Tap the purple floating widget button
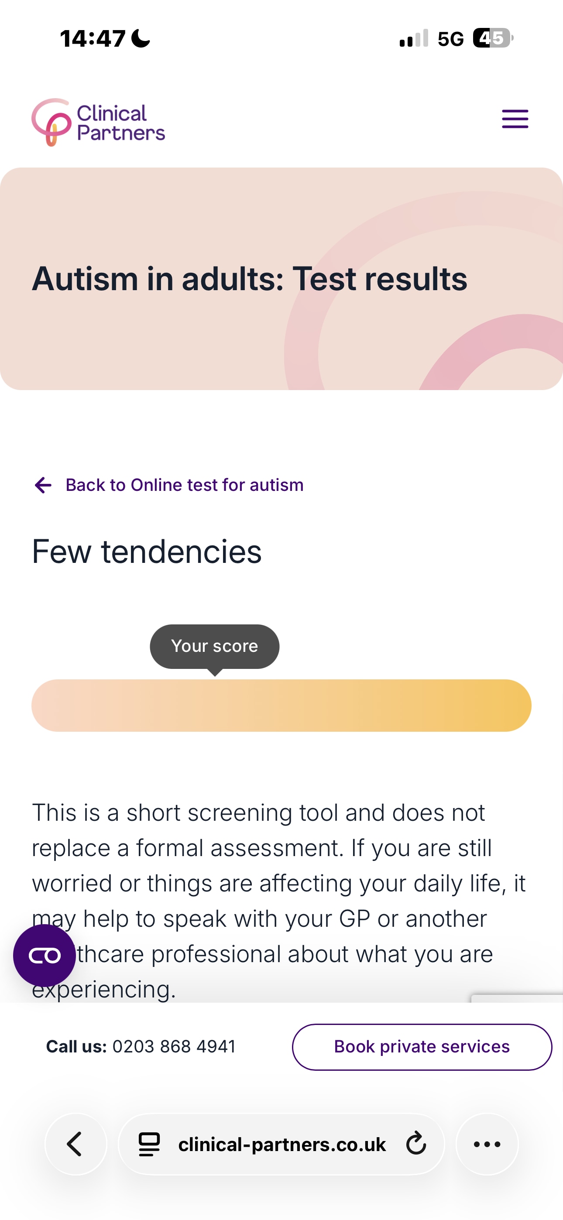The height and width of the screenshot is (1220, 563). (x=45, y=955)
